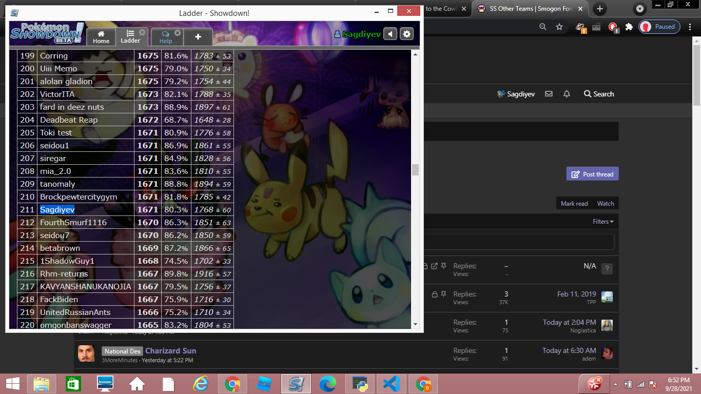Open Smogon alerts bell icon
701x394 pixels.
pyautogui.click(x=567, y=94)
